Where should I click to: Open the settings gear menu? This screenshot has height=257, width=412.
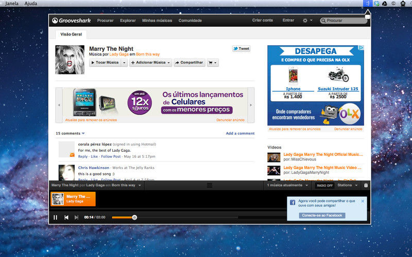[307, 20]
